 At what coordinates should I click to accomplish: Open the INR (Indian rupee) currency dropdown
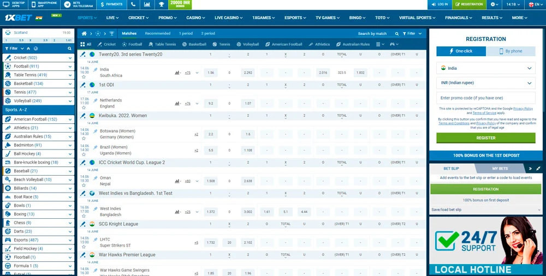[486, 83]
